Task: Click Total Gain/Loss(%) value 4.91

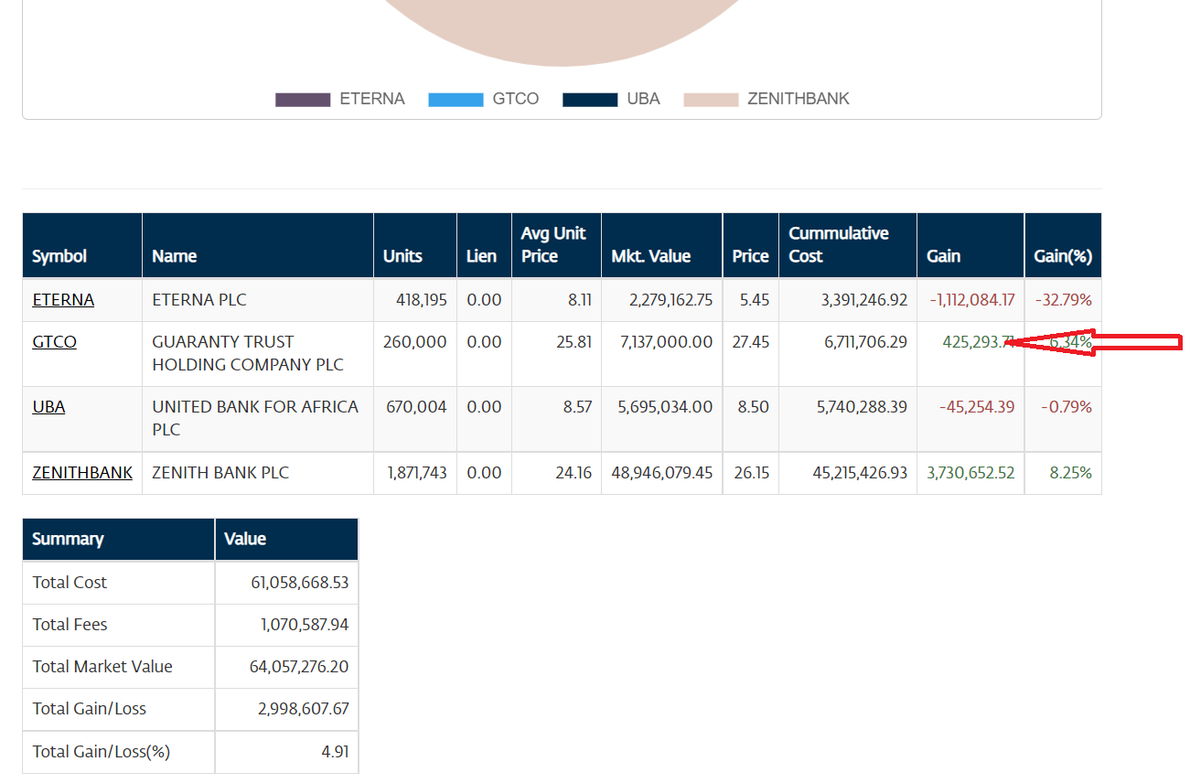Action: tap(336, 752)
